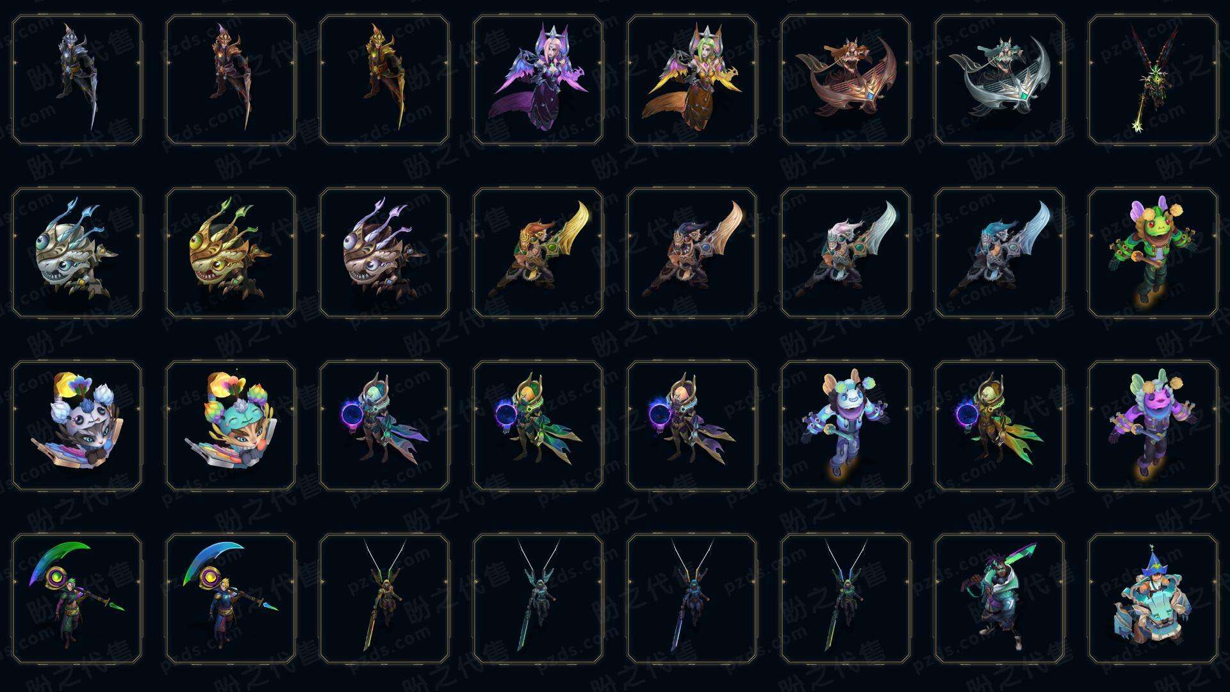
Task: Select the icy blue greatsword warrior tile
Action: 999,253
